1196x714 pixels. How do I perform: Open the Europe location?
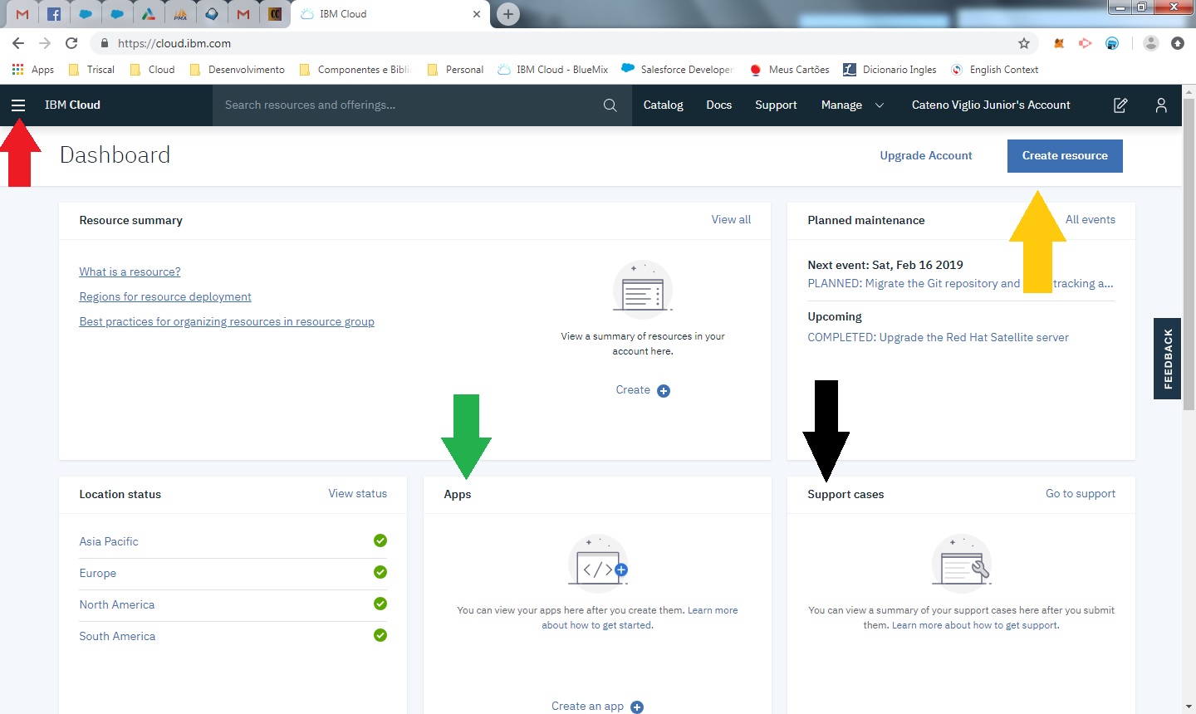coord(97,573)
